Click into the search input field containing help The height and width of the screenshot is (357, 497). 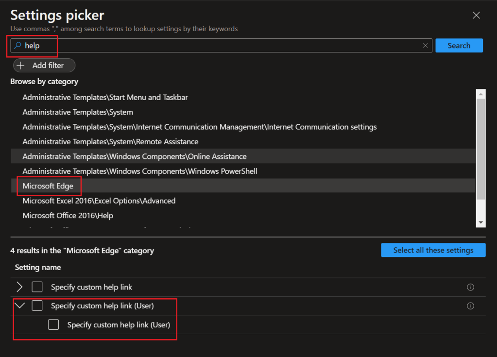(x=219, y=46)
